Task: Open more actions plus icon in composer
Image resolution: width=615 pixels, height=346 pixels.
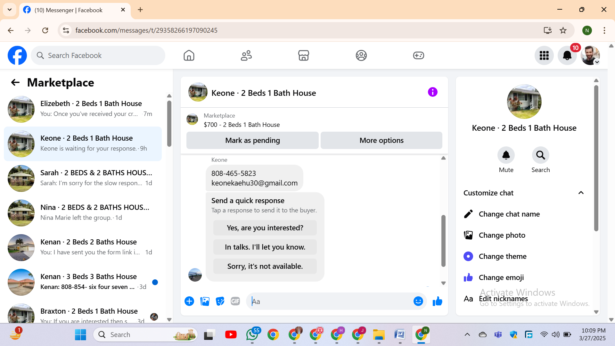Action: (x=189, y=301)
